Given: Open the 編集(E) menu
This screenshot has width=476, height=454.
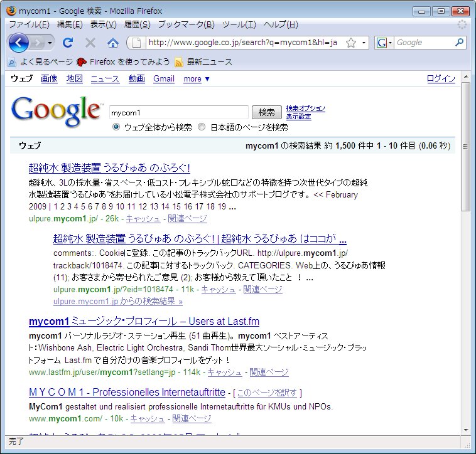Looking at the screenshot, I should coord(70,24).
